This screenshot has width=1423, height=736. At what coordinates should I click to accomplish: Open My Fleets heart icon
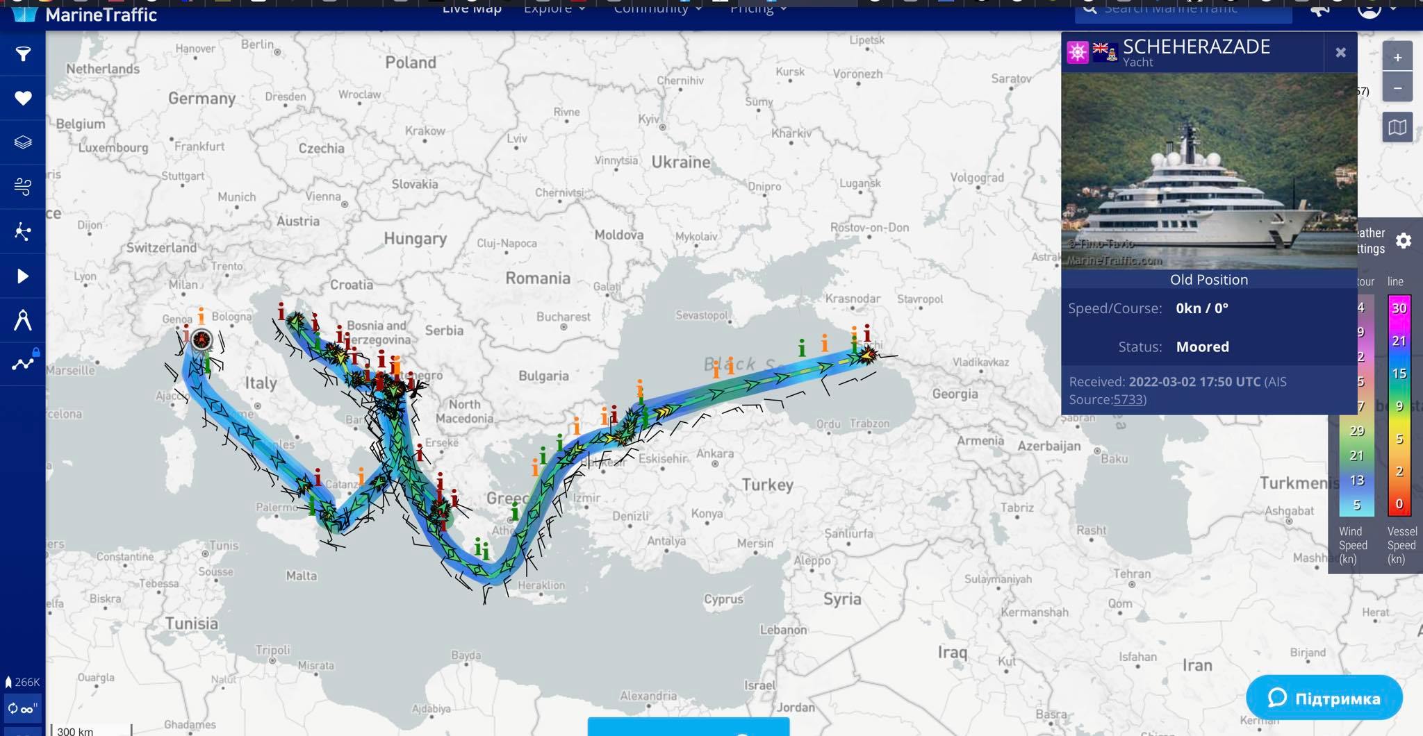23,99
